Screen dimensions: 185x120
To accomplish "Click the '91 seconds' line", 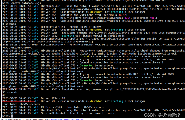I will pyautogui.click(x=10, y=92).
